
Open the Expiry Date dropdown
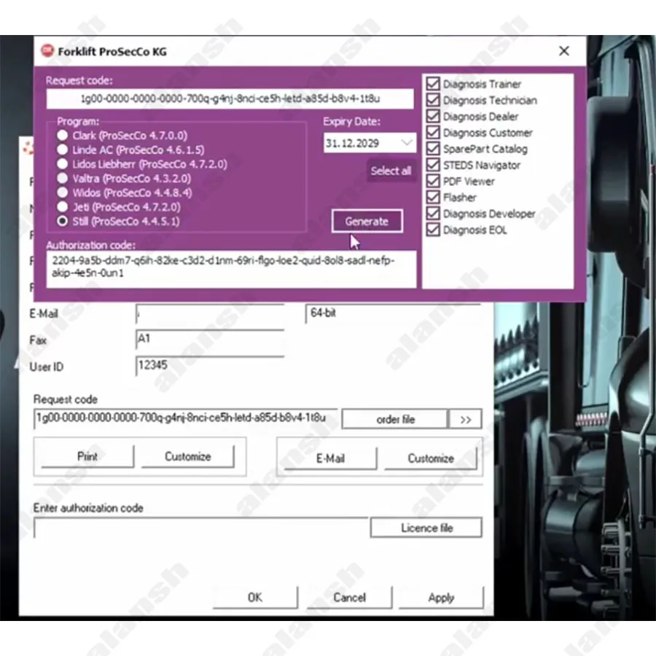coord(406,143)
